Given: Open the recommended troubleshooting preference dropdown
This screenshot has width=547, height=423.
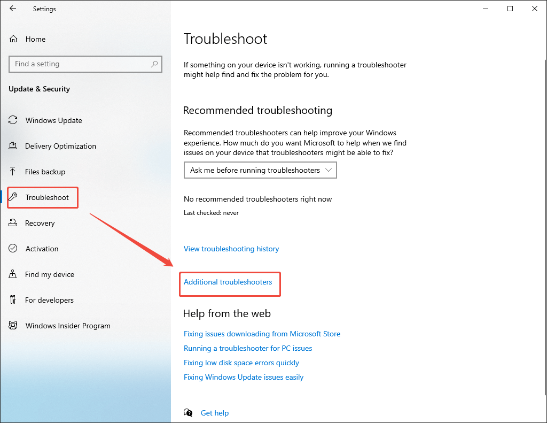Looking at the screenshot, I should 260,170.
